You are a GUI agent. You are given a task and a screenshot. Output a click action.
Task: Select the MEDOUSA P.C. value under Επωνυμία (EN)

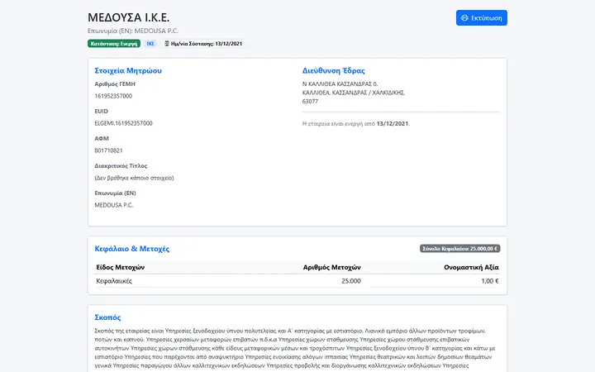click(114, 205)
